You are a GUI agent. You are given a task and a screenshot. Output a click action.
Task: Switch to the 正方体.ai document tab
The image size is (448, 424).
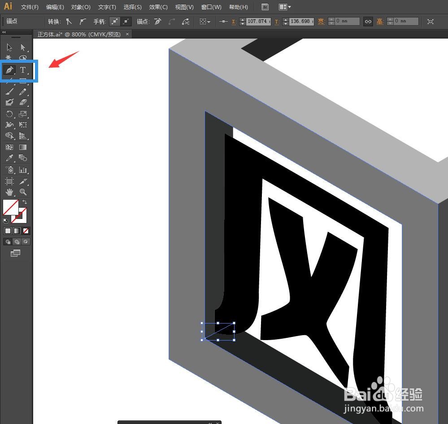coord(81,34)
